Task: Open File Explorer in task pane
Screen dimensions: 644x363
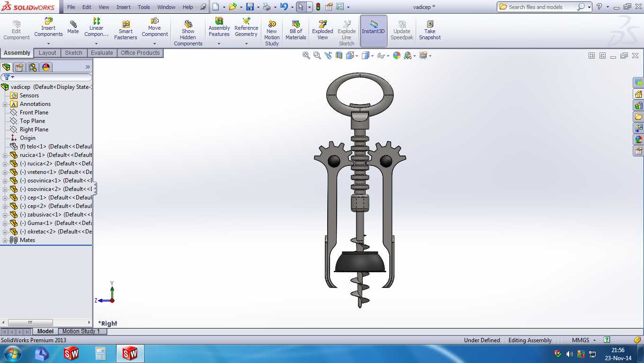Action: click(638, 117)
